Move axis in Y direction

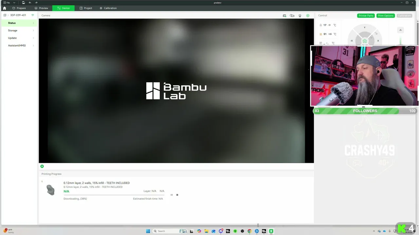[365, 28]
